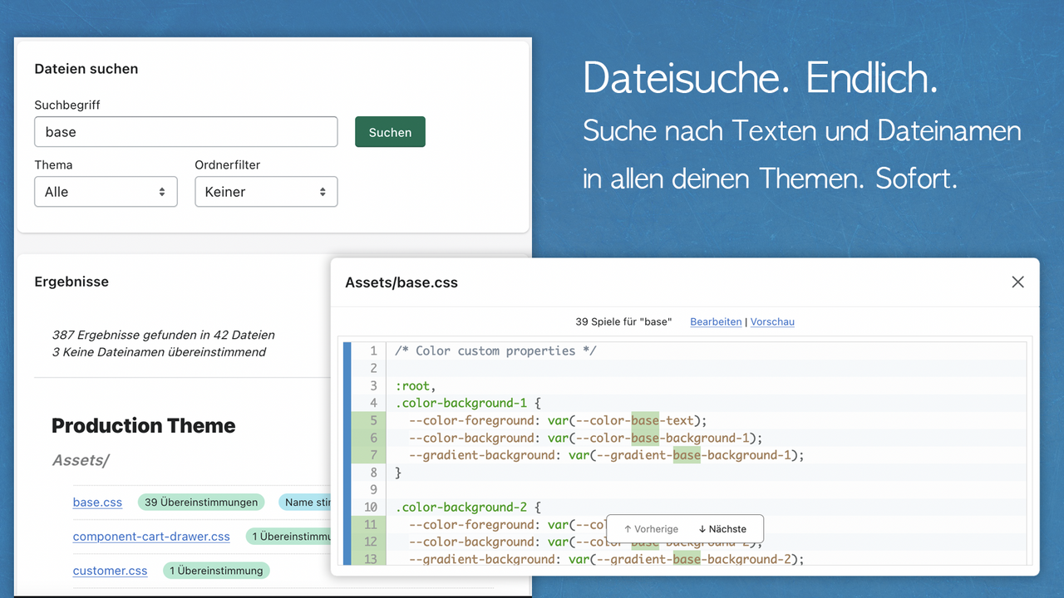Click the Assets/base.css dialog title

(x=401, y=282)
